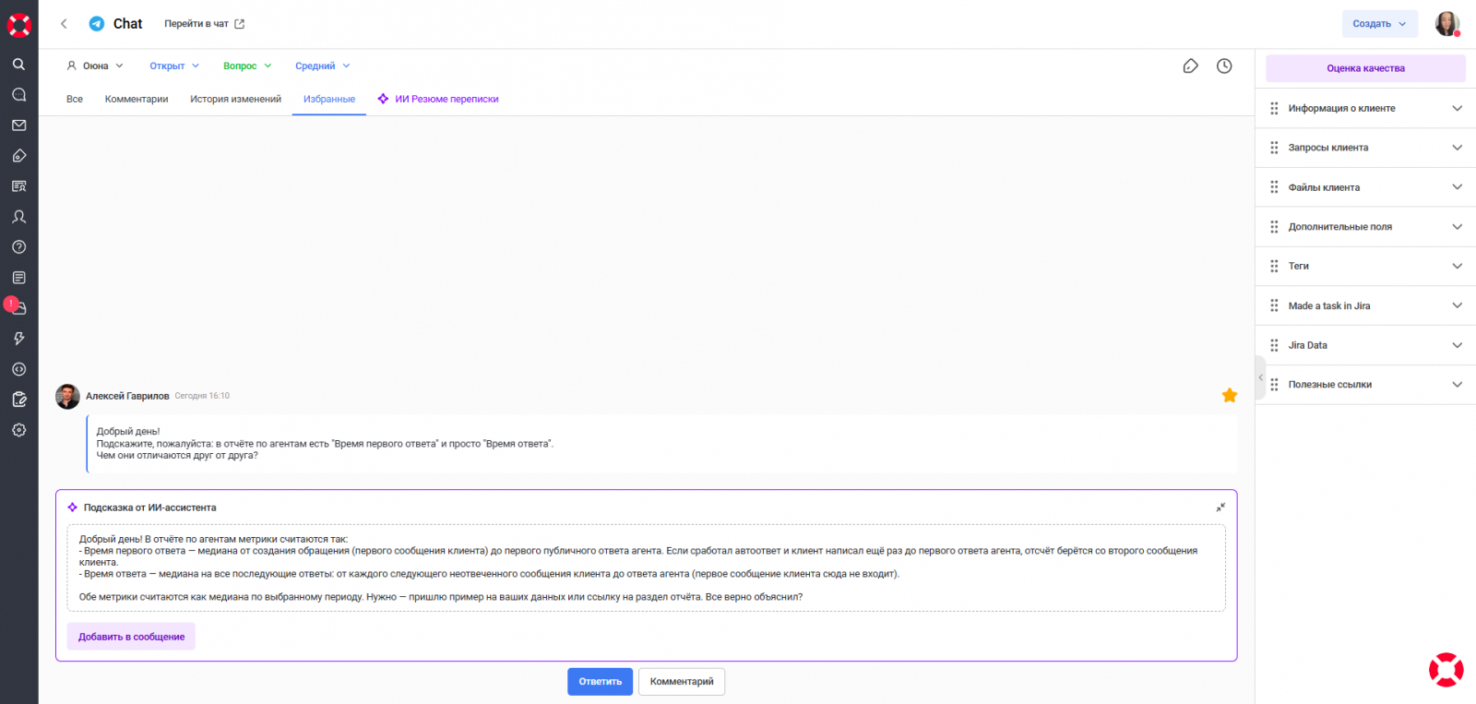
Task: Expand the Информация о клиенте section
Action: tap(1365, 109)
